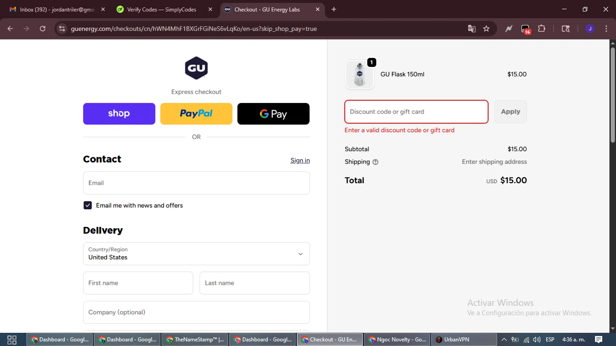
Task: Close the Inbox browser tab
Action: (103, 9)
